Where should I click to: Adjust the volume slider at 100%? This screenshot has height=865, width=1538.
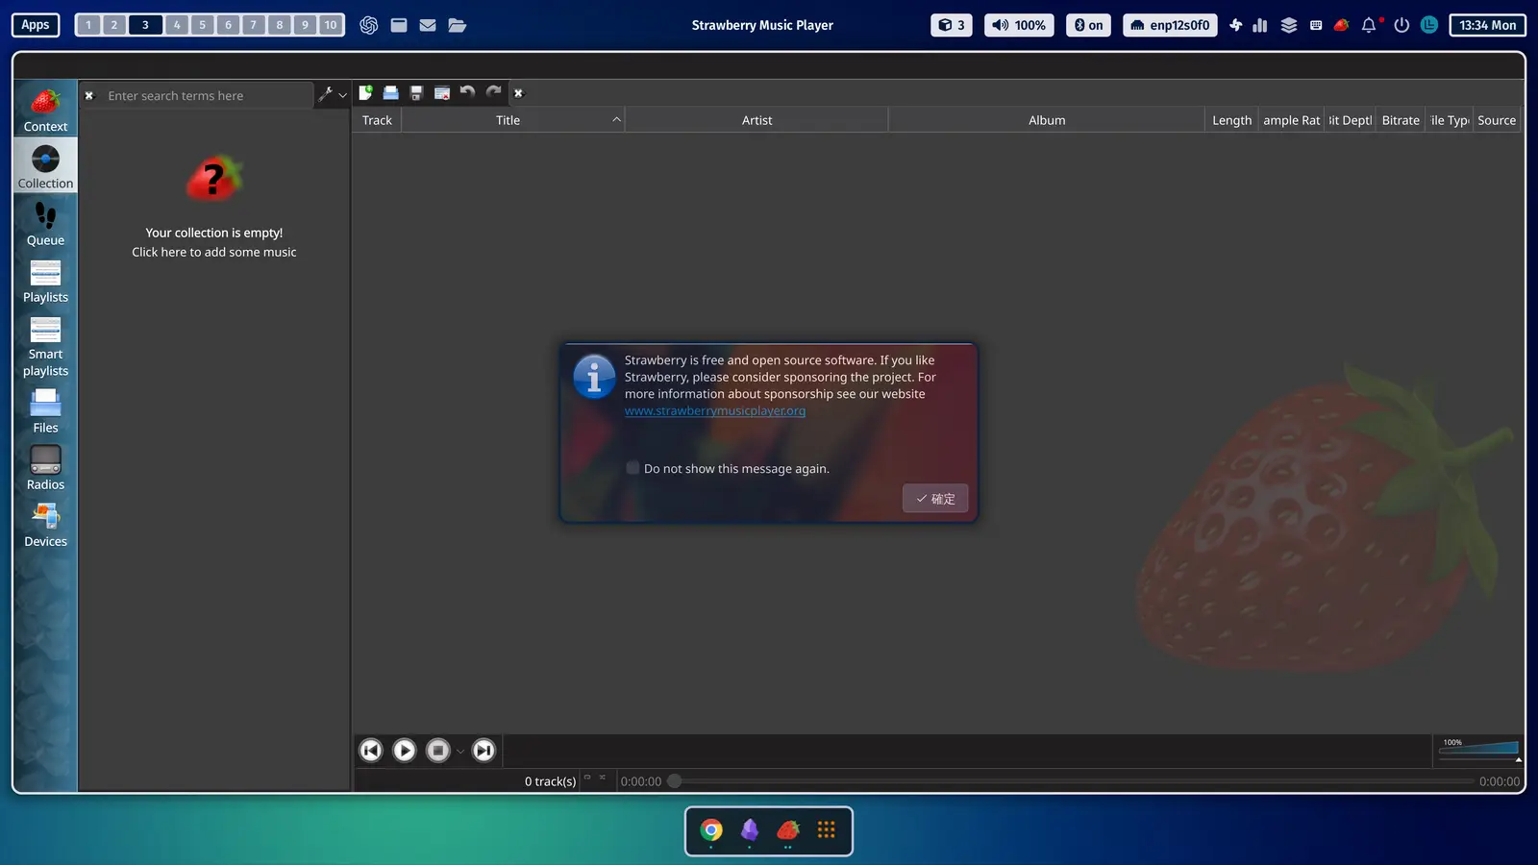point(1478,749)
